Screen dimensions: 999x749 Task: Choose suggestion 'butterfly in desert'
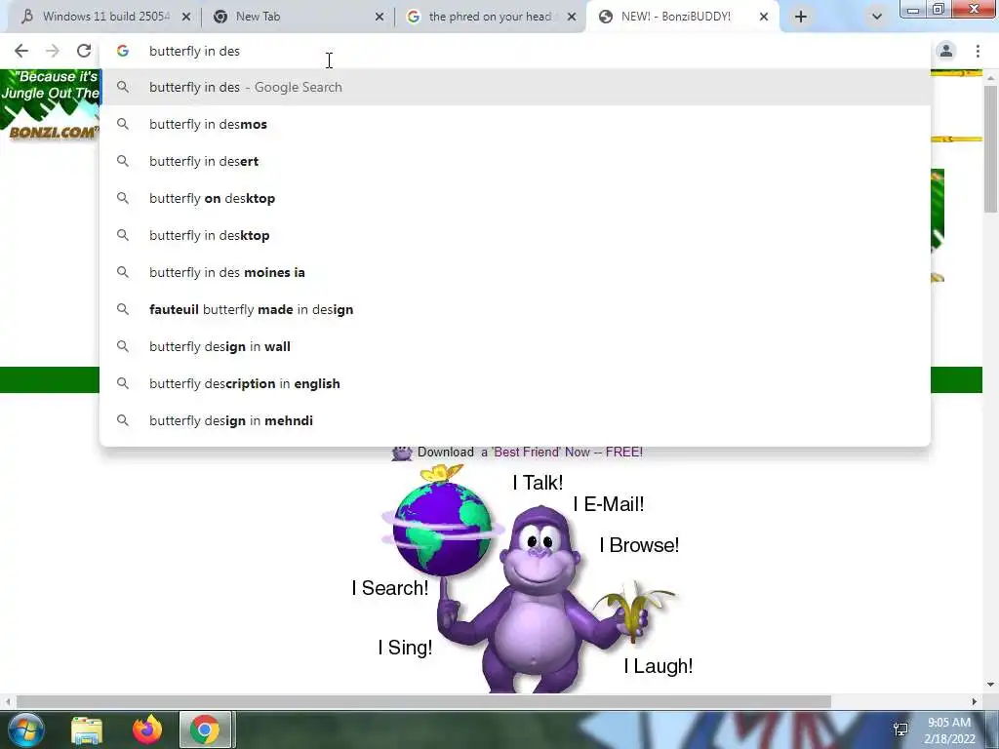click(x=515, y=161)
